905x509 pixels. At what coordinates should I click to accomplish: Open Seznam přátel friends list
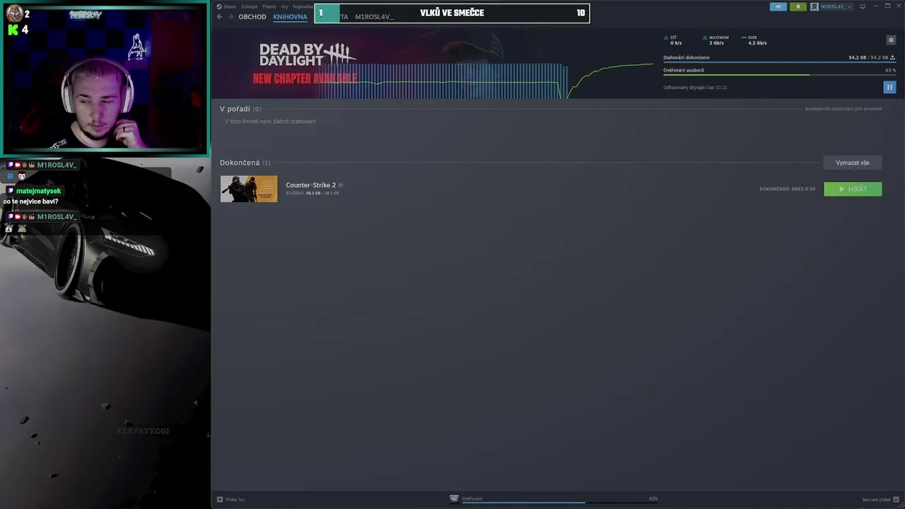tap(876, 500)
